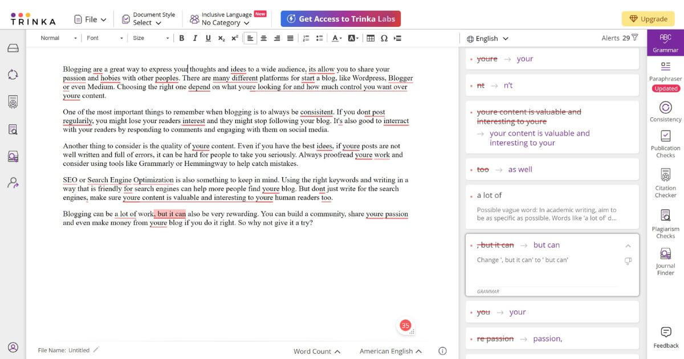Center align the text

pos(263,38)
